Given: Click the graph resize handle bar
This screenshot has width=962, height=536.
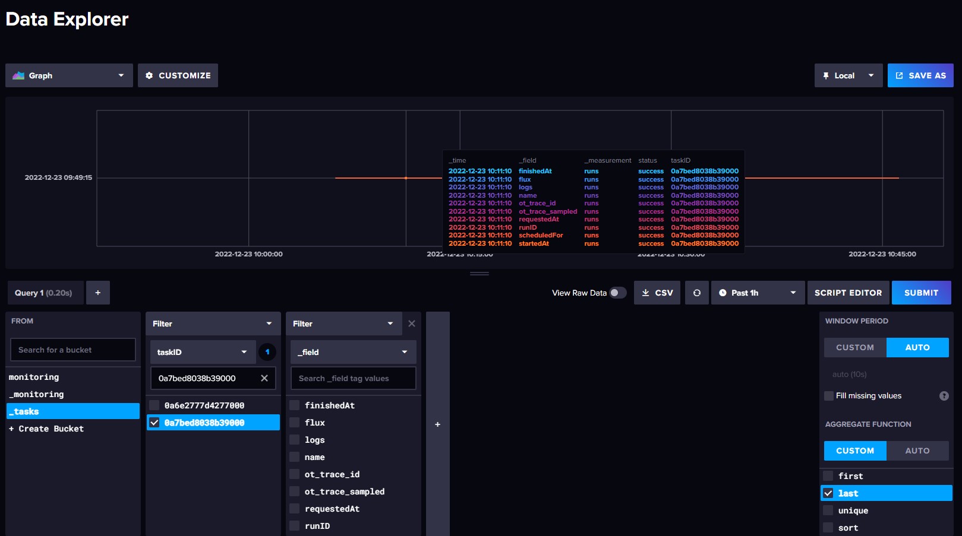Looking at the screenshot, I should 480,274.
